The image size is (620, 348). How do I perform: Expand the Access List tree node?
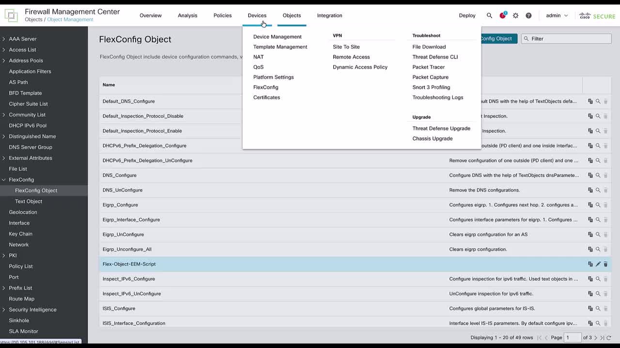[x=4, y=50]
